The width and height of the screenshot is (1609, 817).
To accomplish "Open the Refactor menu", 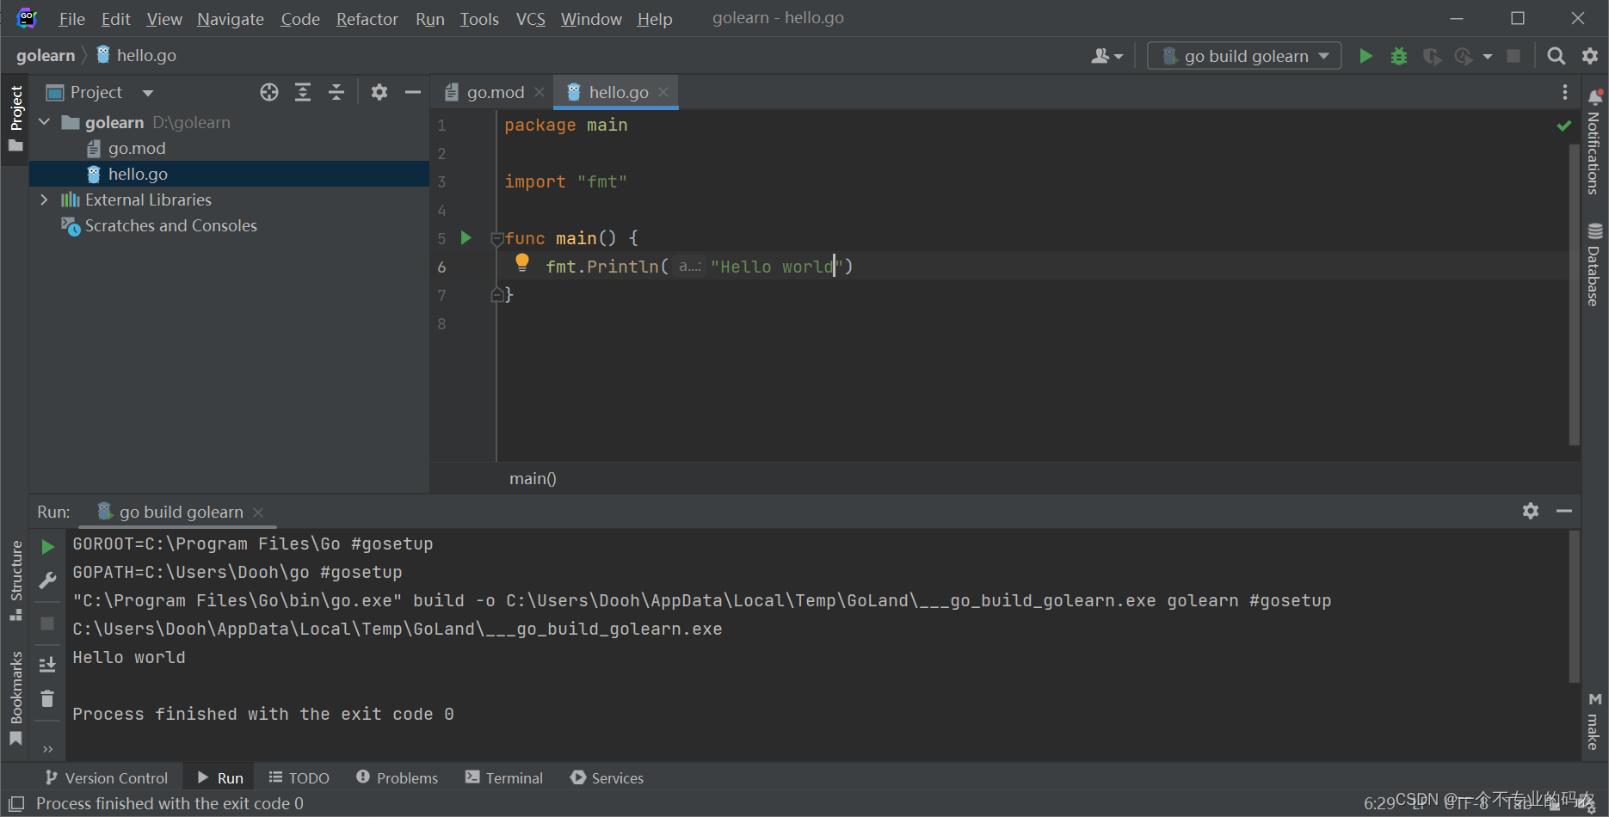I will 367,19.
